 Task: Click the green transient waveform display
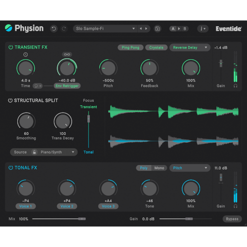tap(173, 112)
